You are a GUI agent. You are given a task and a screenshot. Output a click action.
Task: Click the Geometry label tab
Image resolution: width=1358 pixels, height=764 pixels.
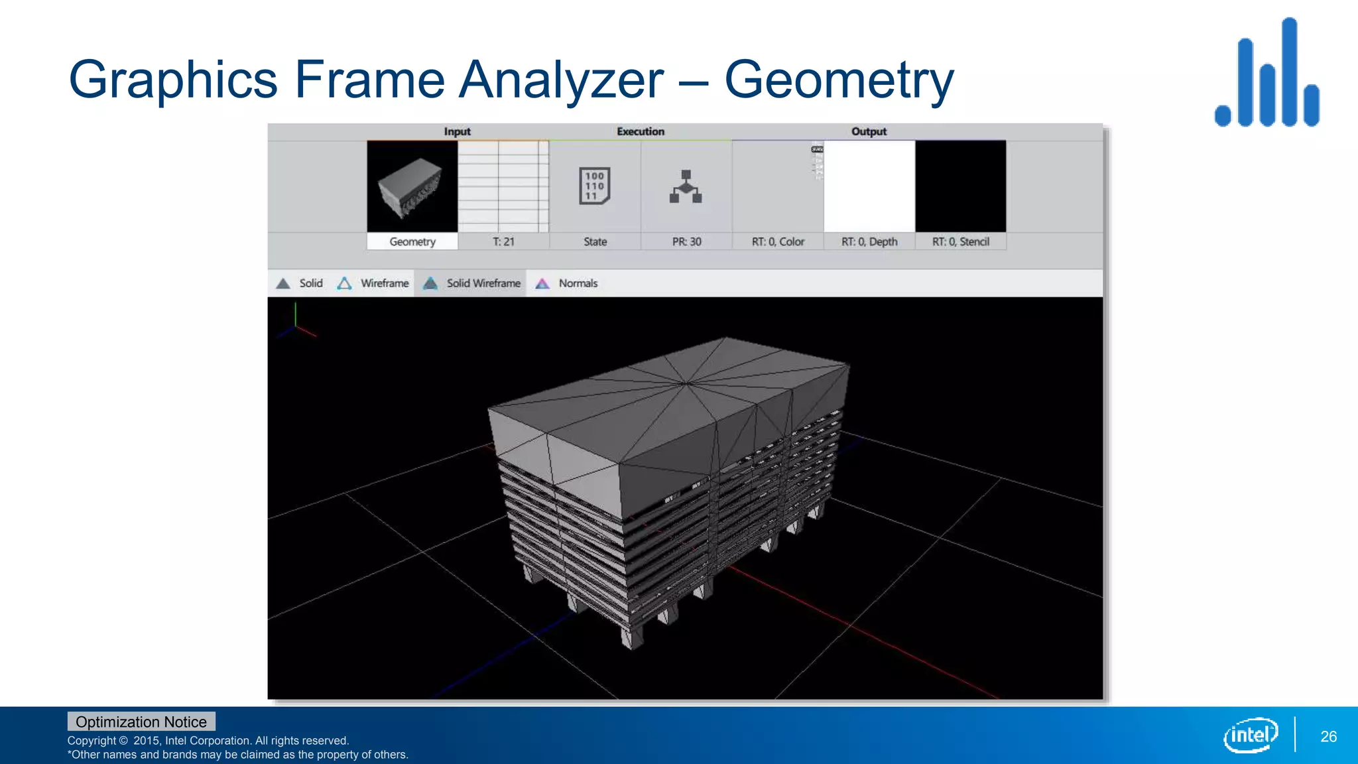coord(412,241)
